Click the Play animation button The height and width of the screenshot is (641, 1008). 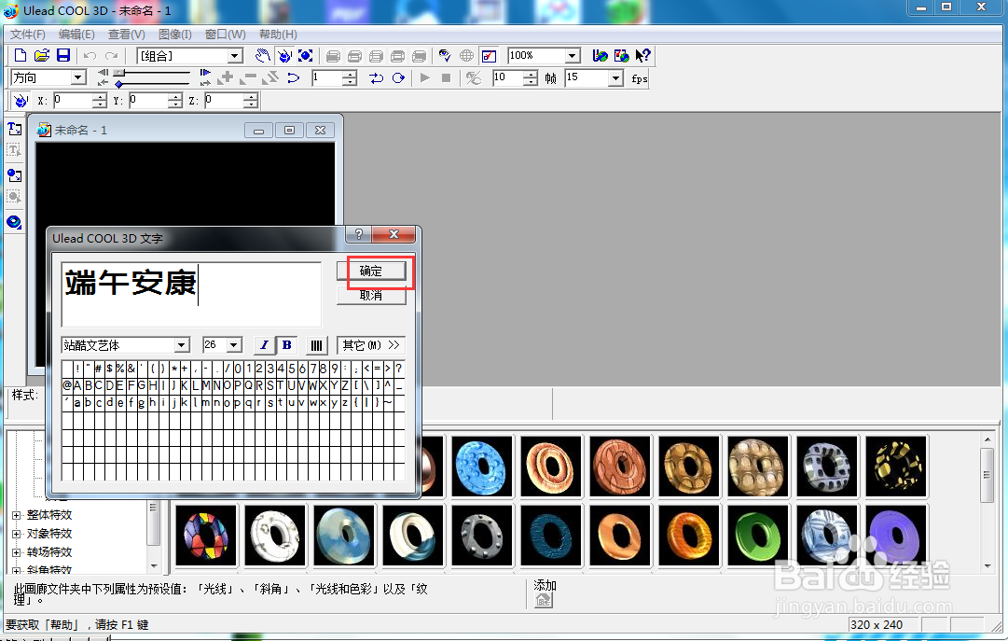coord(425,77)
